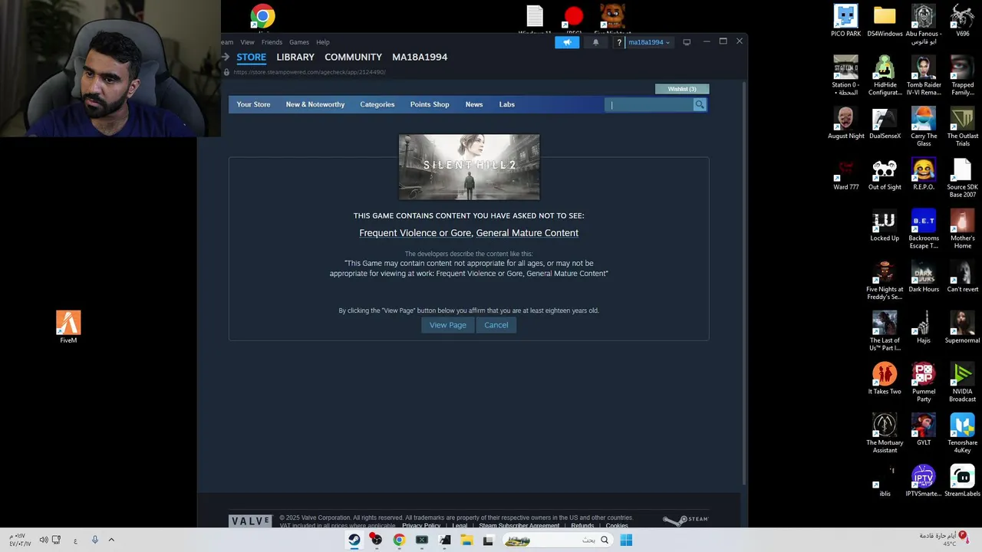Select the IPTVSmarters desktop icon
982x552 pixels.
pos(924,481)
